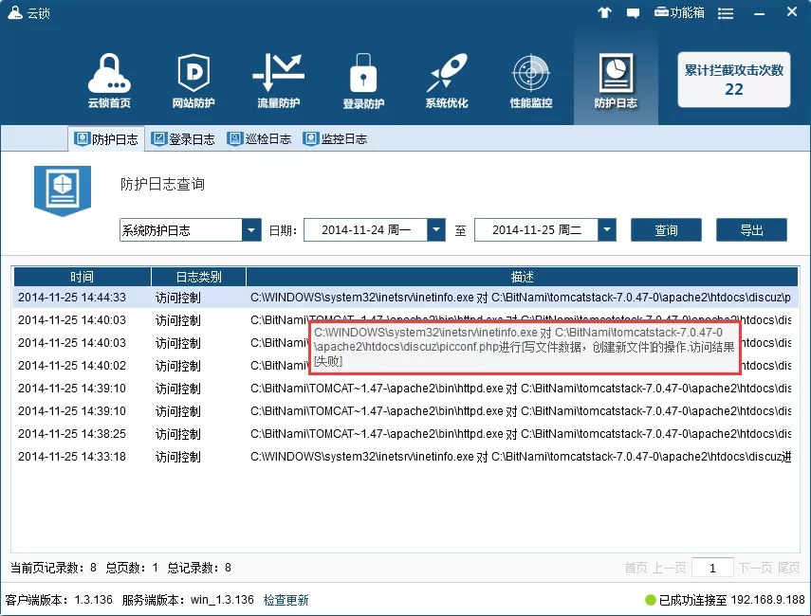Switch to the 巡检日志 sub-tab
Image resolution: width=811 pixels, height=616 pixels.
pos(259,139)
